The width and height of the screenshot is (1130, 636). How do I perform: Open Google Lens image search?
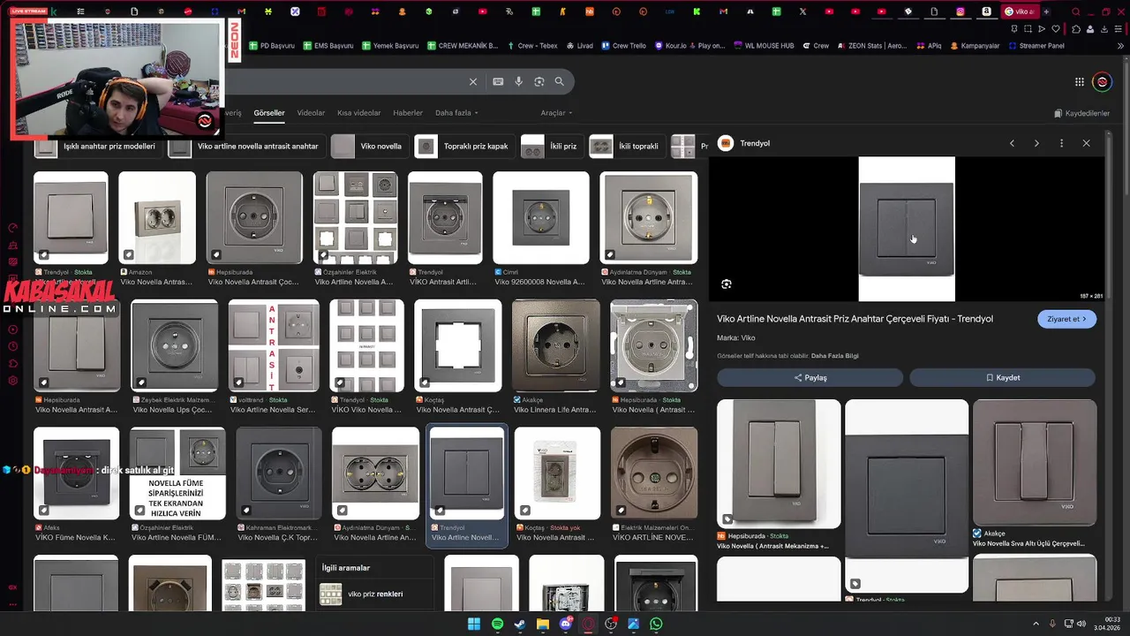tap(539, 81)
